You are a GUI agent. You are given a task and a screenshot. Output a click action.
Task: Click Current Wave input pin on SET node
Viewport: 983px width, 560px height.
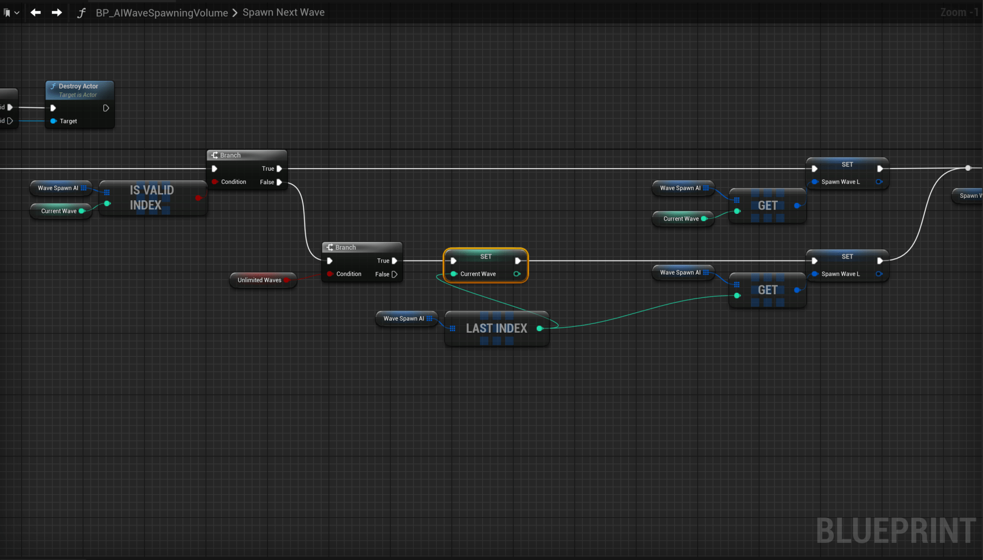coord(454,274)
